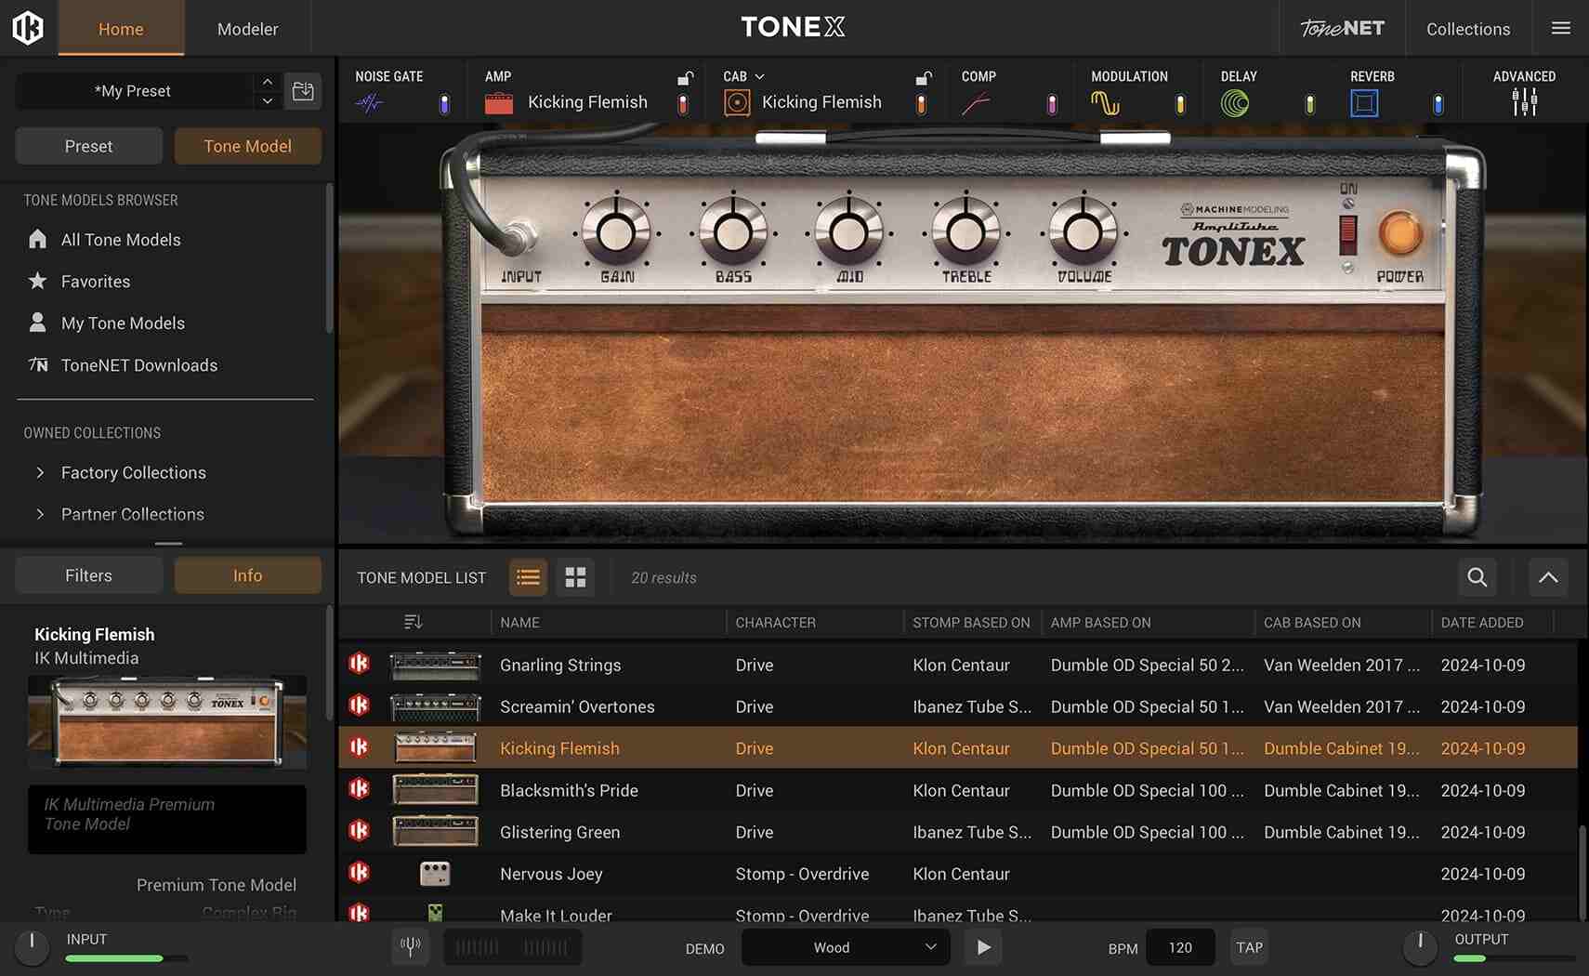This screenshot has height=976, width=1589.
Task: Click the search icon in Tone Model List
Action: coord(1476,577)
